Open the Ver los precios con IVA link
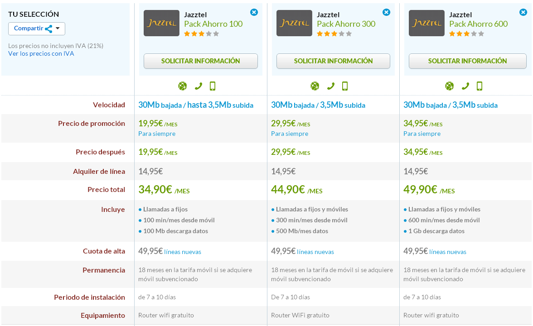The image size is (533, 326). (41, 53)
